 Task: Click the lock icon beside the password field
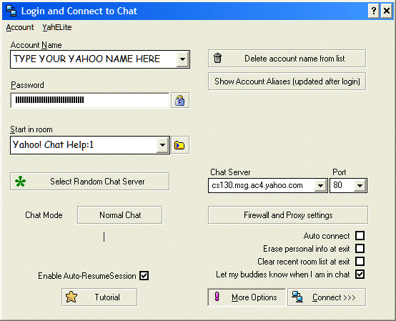(x=180, y=100)
